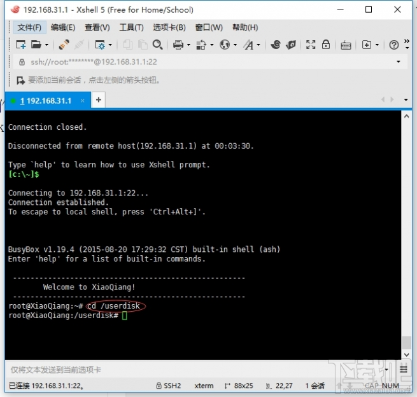
Task: Minimize the Xshell window
Action: tap(340, 10)
